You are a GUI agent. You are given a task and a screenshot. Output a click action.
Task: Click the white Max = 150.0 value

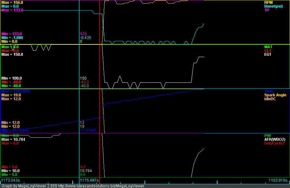tap(12, 54)
